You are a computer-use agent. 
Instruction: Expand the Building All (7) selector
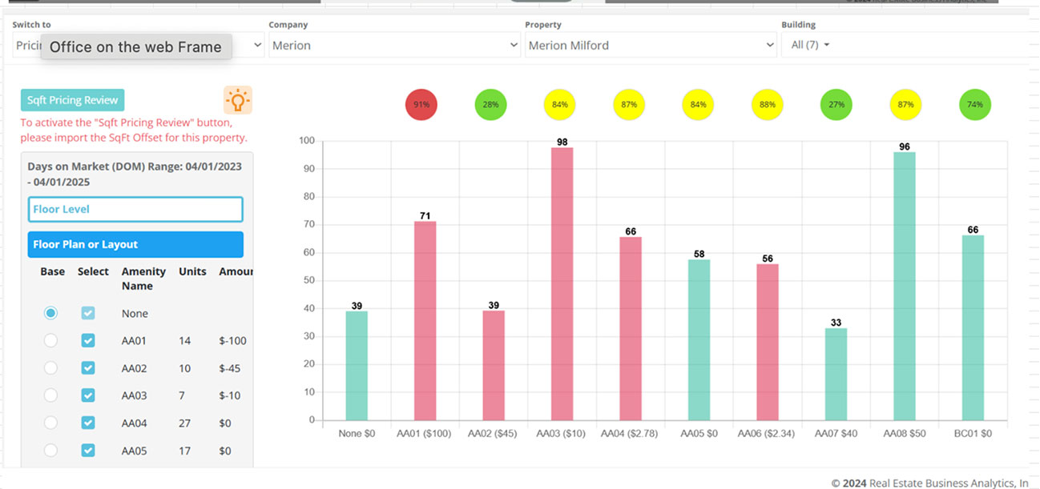(x=810, y=46)
